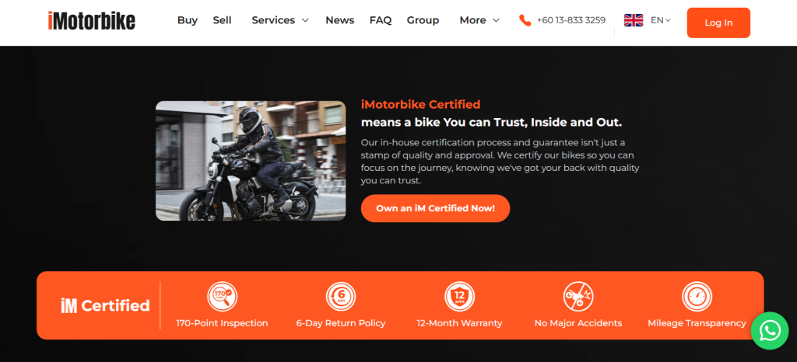Open the Sell menu item
Viewport: 797px width, 362px height.
point(222,20)
